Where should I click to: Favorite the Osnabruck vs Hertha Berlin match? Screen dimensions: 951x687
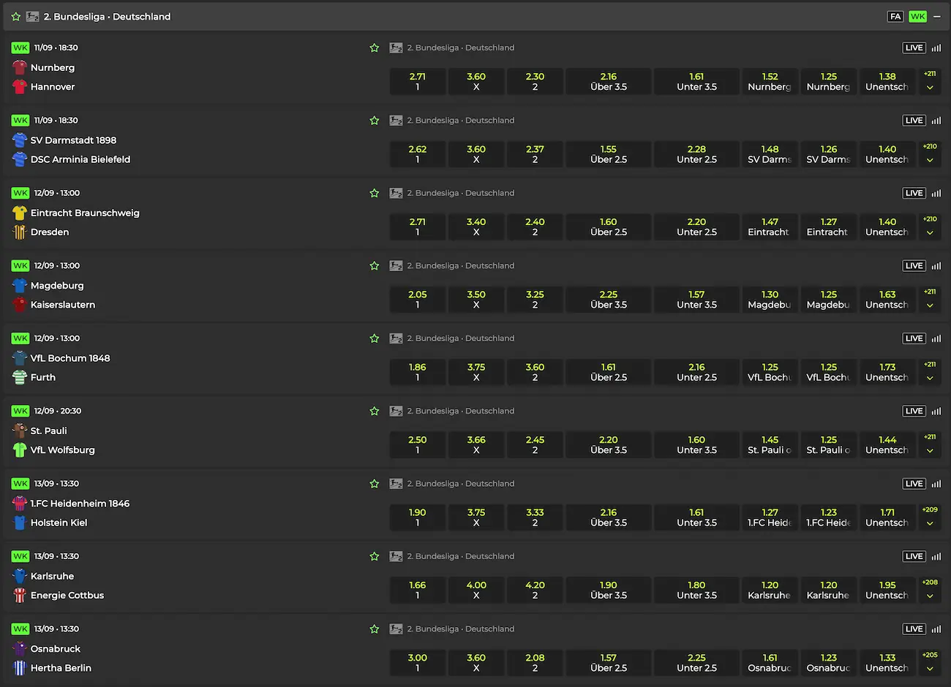375,629
